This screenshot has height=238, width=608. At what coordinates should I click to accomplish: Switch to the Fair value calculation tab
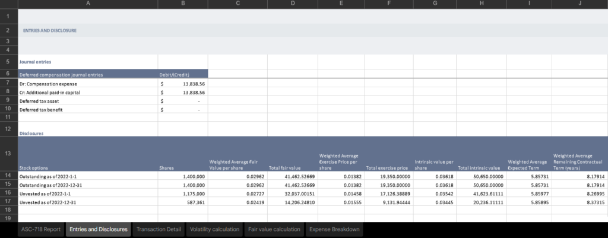274,230
